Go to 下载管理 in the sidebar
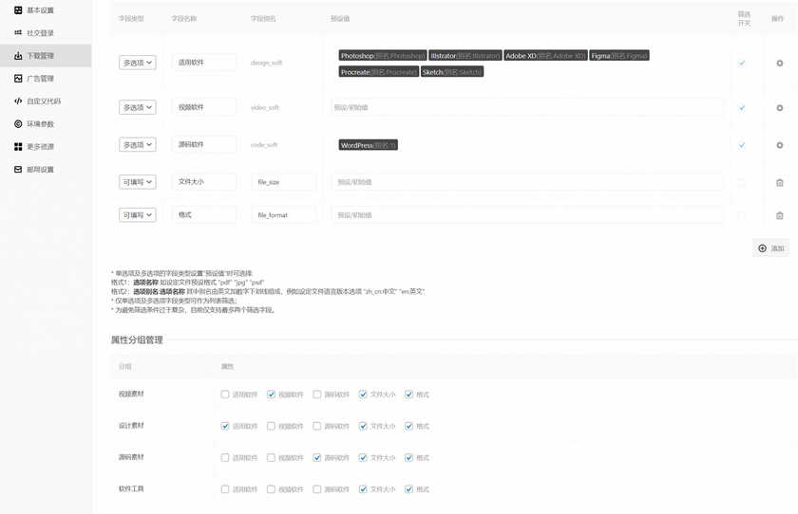Image resolution: width=798 pixels, height=514 pixels. point(40,56)
